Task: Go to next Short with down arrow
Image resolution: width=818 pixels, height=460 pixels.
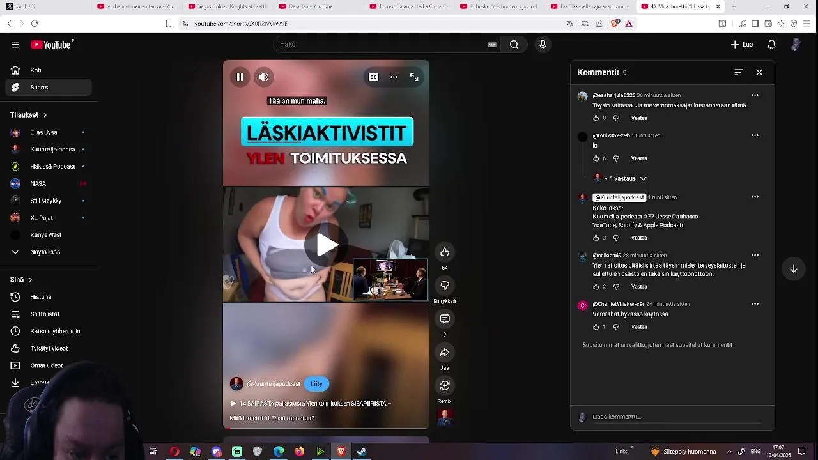Action: click(794, 269)
